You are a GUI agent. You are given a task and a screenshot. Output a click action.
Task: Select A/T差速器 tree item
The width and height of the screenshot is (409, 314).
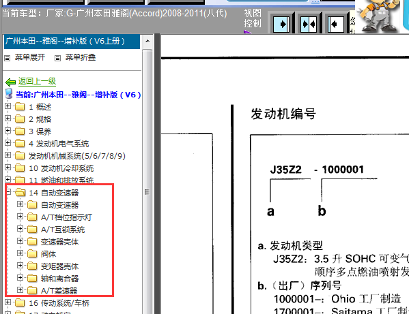pos(59,291)
